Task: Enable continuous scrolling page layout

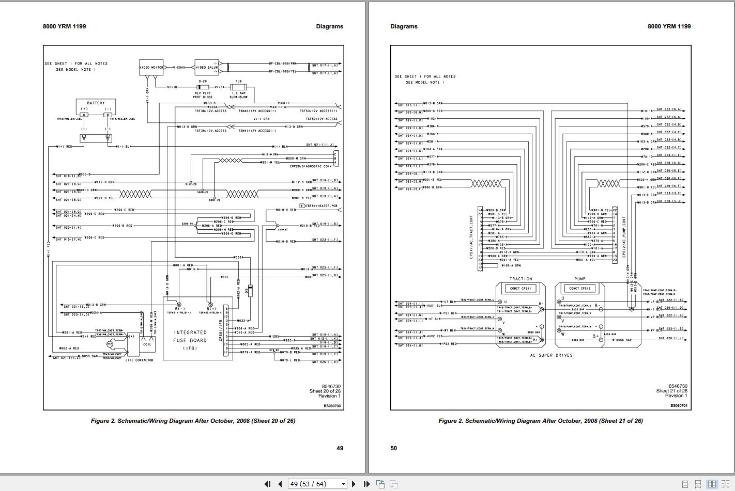Action: pyautogui.click(x=698, y=484)
